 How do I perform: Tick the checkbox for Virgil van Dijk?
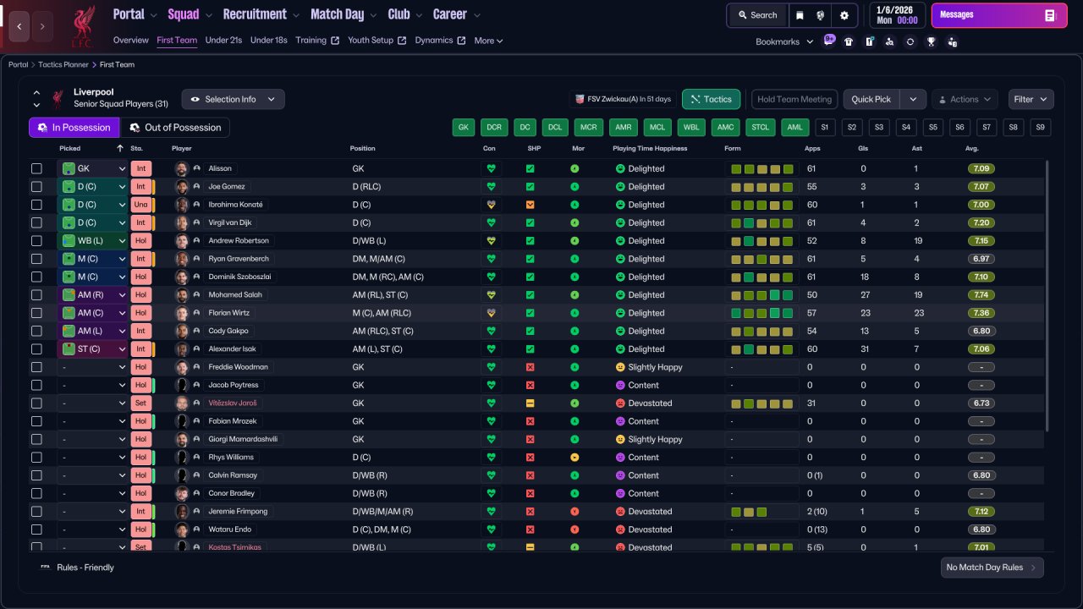(36, 222)
